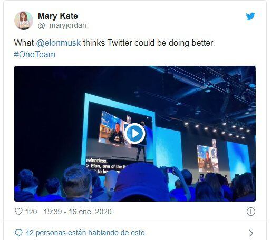Click the row of stage lights in video
The width and height of the screenshot is (271, 240).
pos(217,130)
